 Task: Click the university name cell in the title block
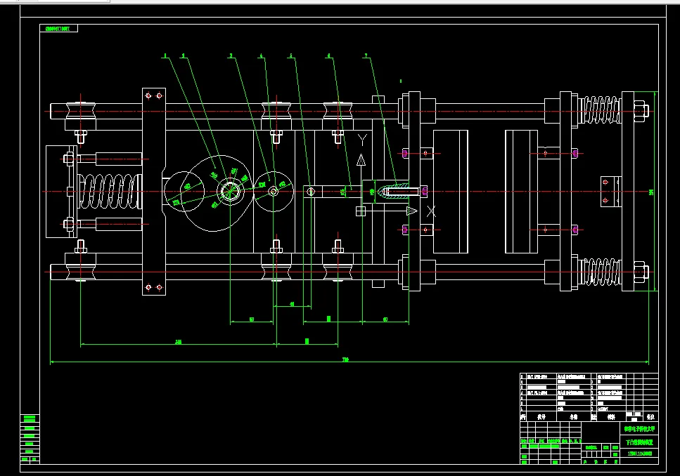640,429
